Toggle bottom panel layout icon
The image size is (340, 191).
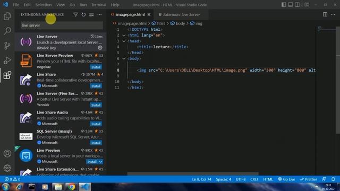click(291, 5)
